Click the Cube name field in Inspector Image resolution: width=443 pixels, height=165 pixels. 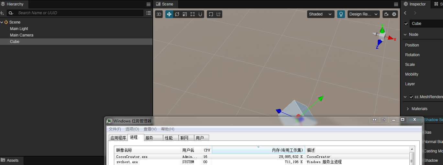pyautogui.click(x=426, y=24)
